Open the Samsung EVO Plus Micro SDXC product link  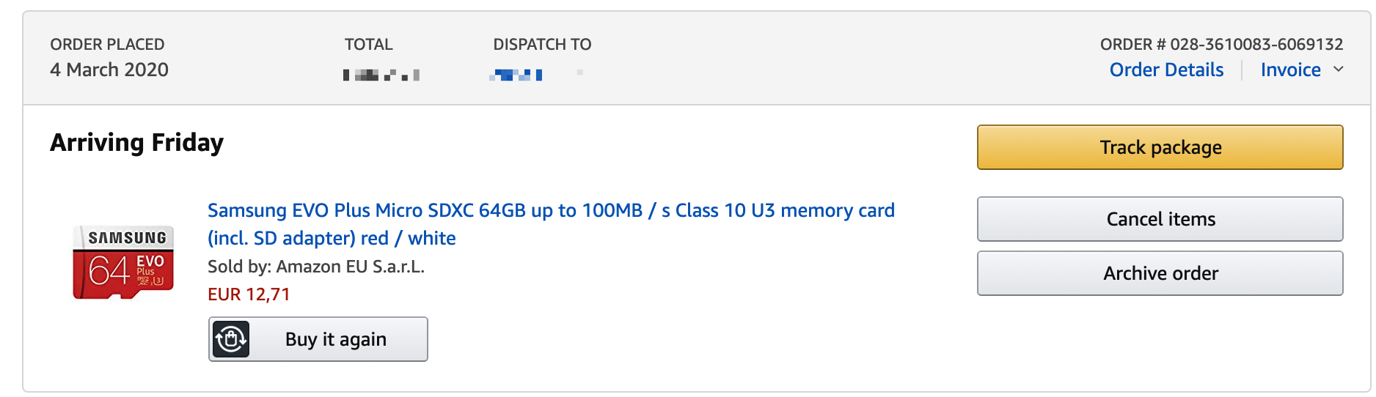click(x=551, y=224)
